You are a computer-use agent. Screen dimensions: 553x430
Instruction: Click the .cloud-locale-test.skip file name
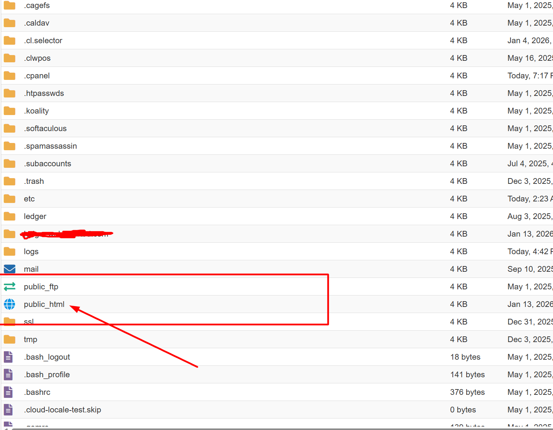(62, 410)
